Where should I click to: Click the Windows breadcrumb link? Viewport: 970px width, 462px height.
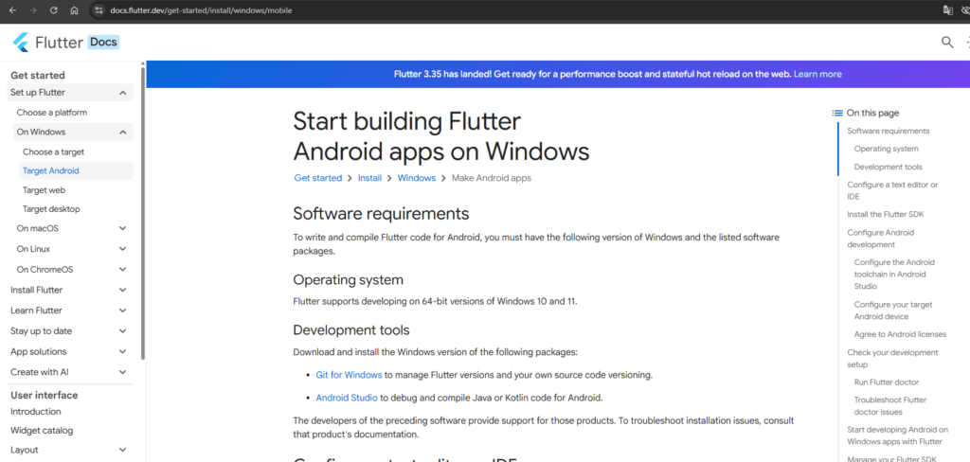[417, 178]
